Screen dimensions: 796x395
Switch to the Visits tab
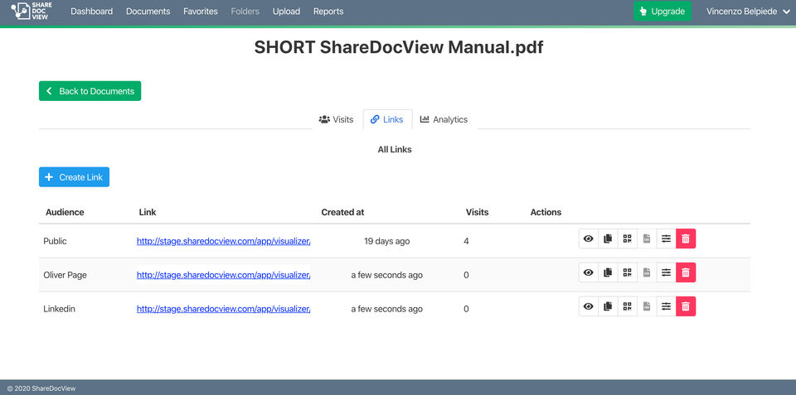(x=337, y=119)
